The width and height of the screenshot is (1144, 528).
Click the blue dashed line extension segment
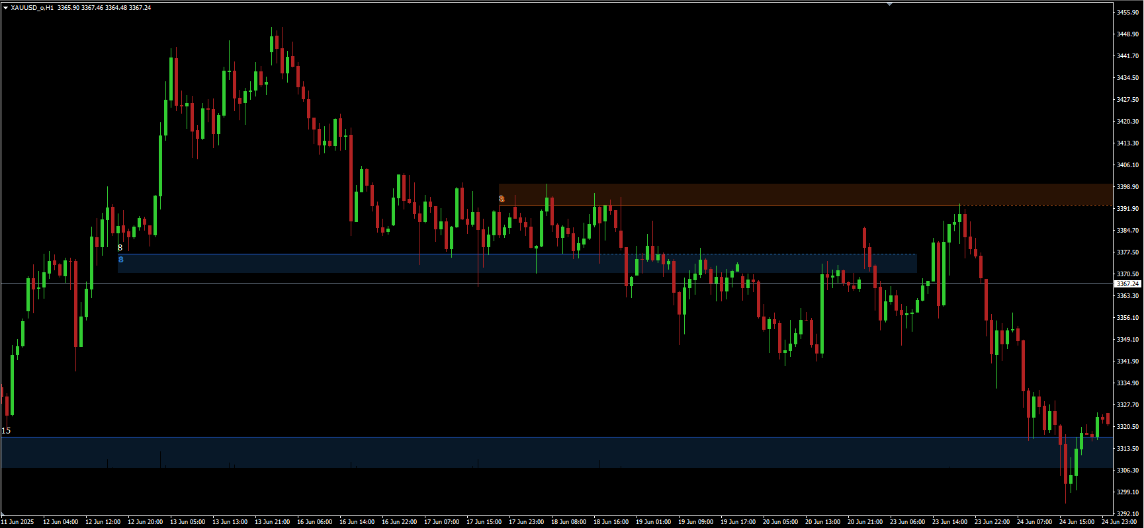point(761,254)
